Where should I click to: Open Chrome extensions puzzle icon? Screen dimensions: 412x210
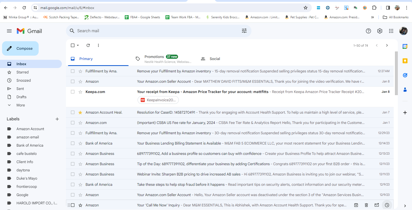click(x=374, y=8)
